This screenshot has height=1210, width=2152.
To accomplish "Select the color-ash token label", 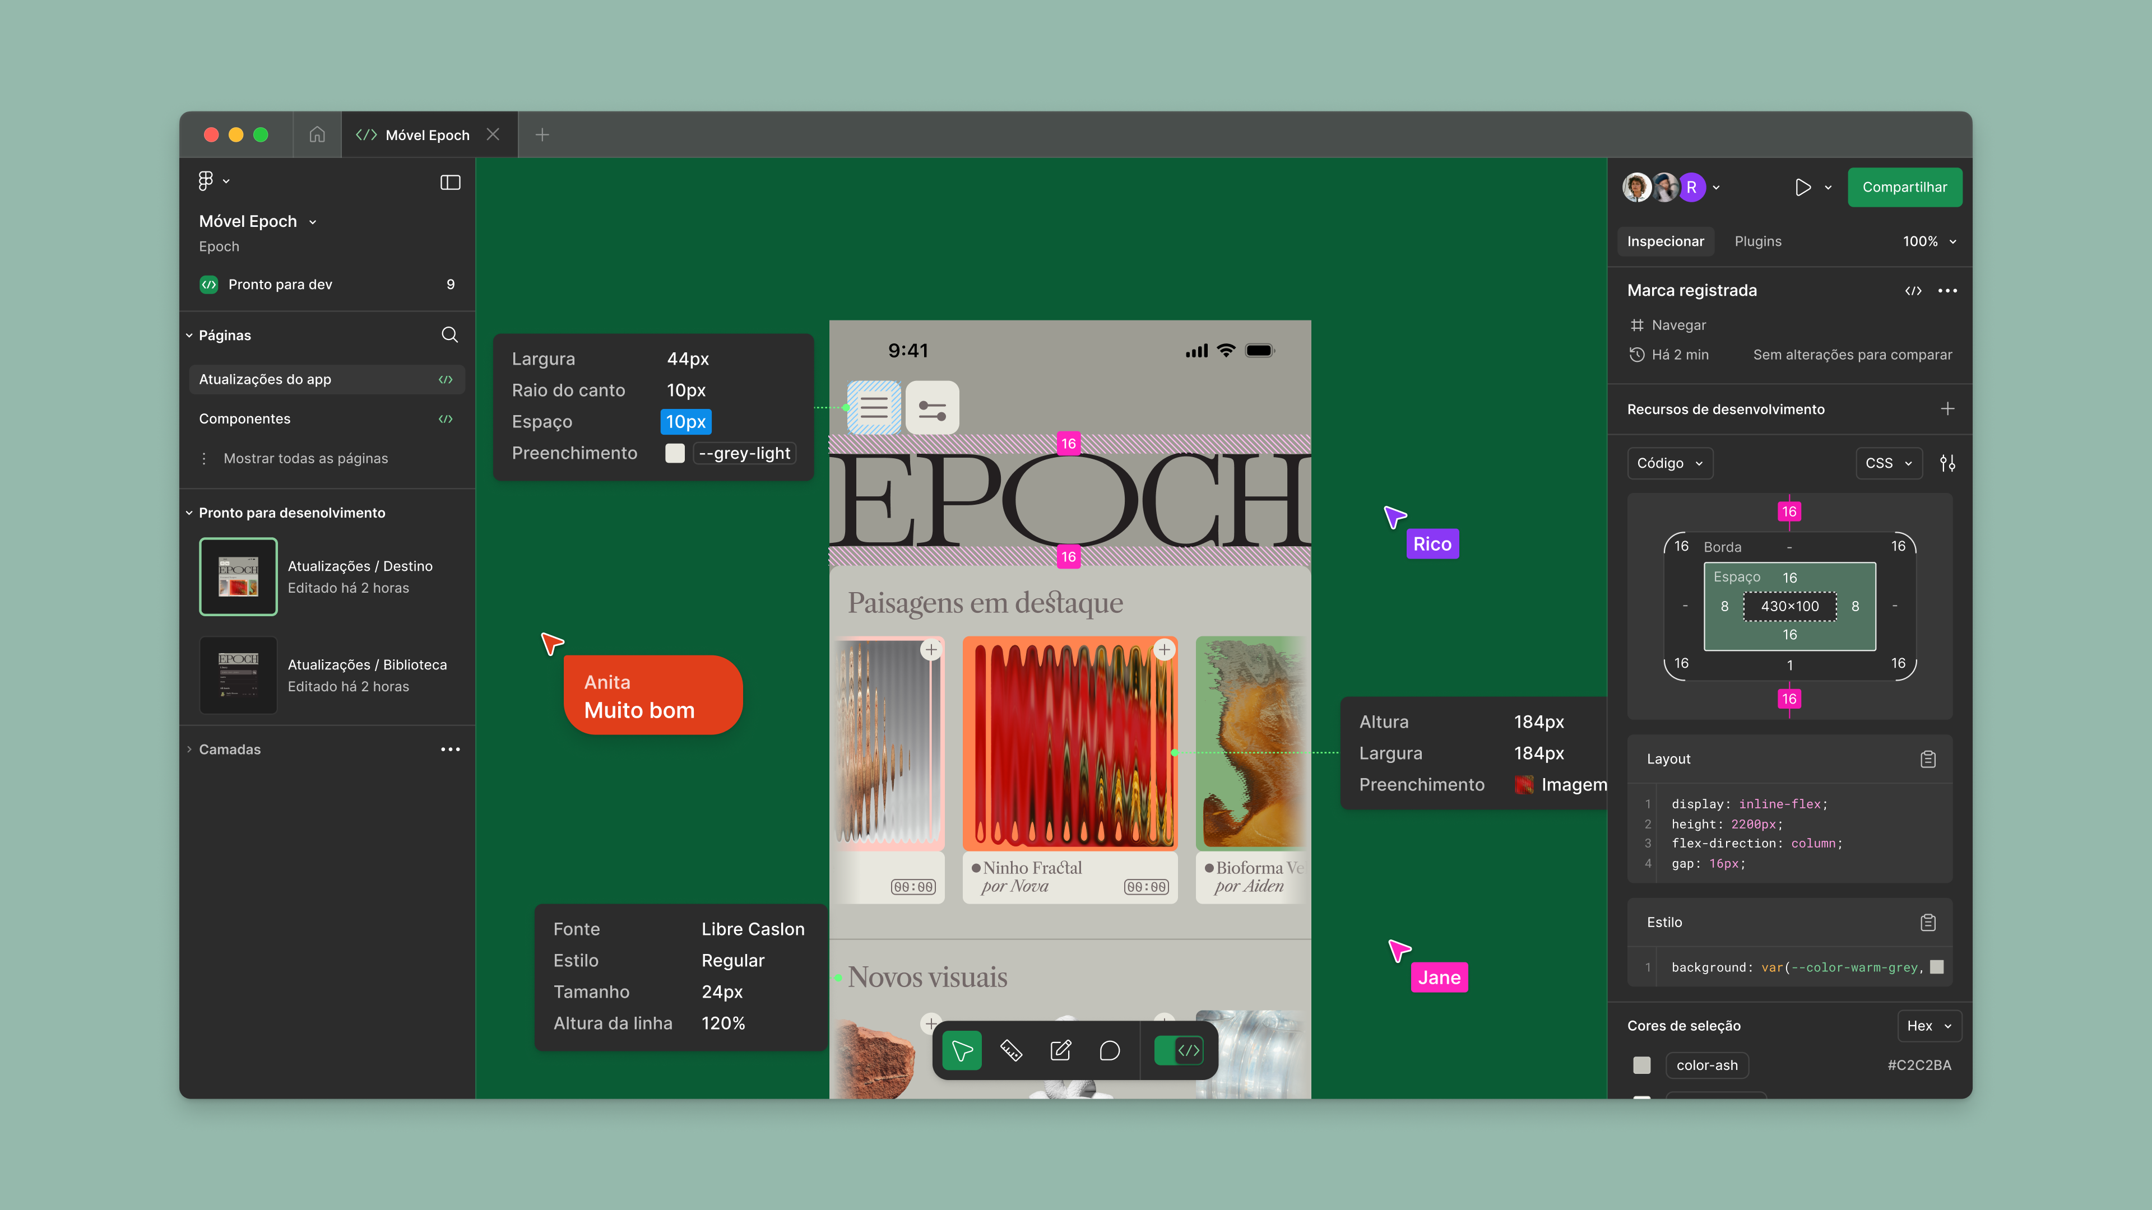I will click(x=1706, y=1065).
